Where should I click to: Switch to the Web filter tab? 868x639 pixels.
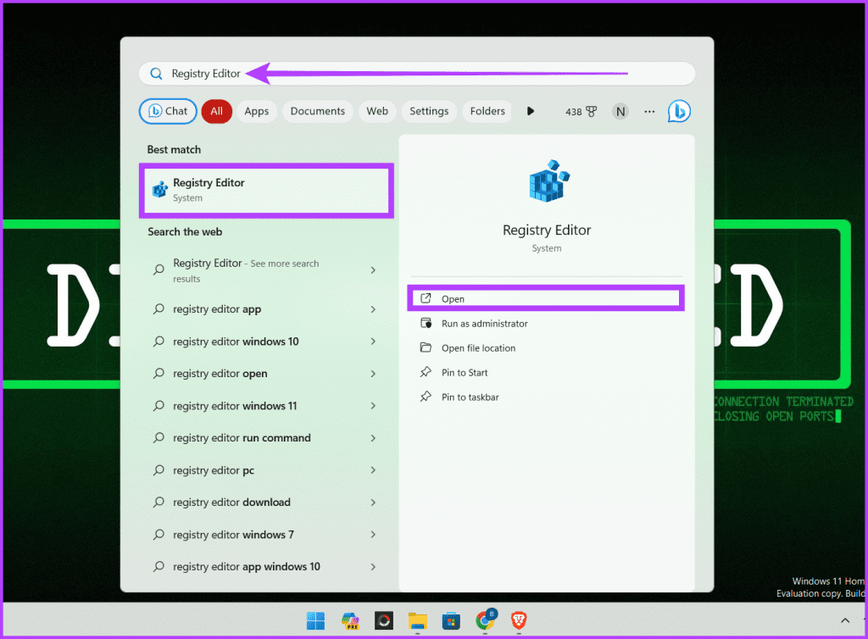(377, 111)
